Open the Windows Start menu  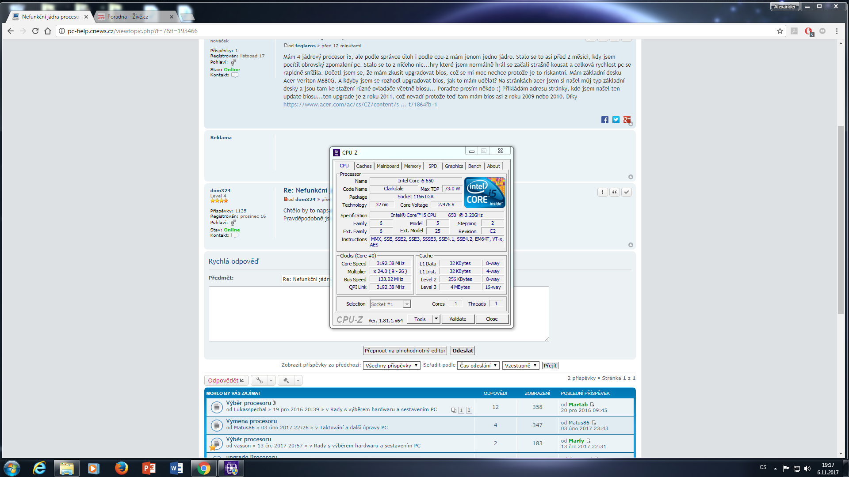(x=12, y=468)
